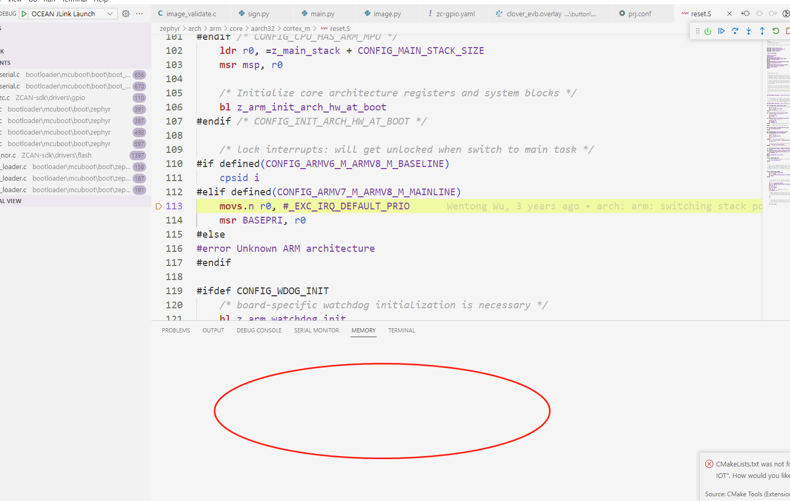This screenshot has height=501, width=790.
Task: Open launch.json via the gear icon
Action: 126,14
